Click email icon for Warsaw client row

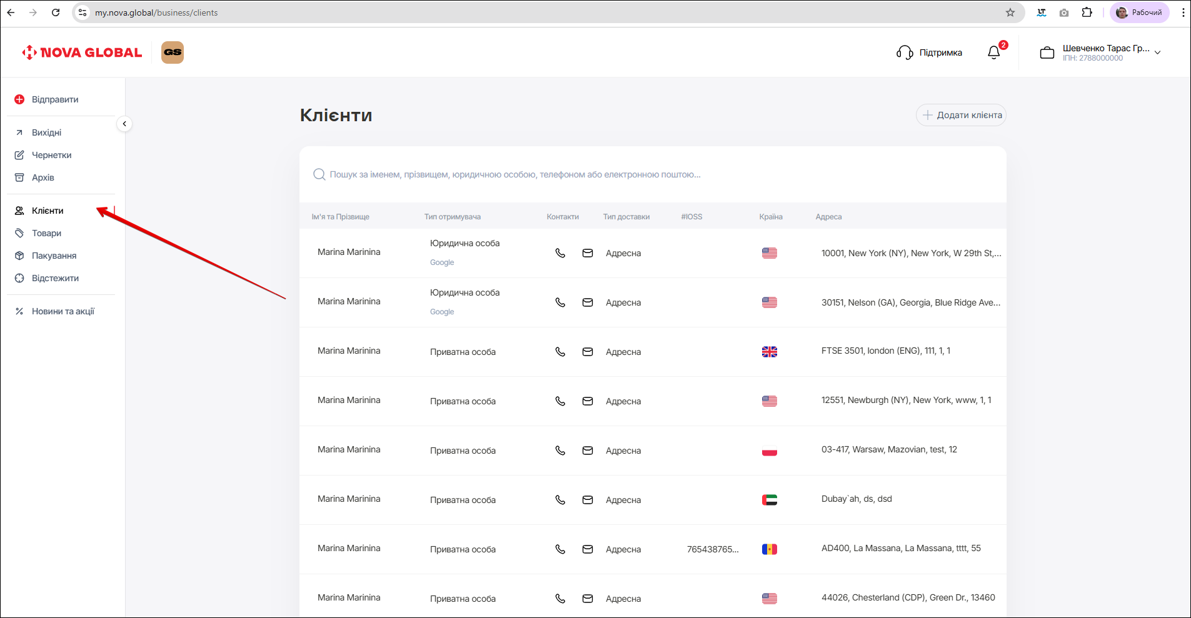pyautogui.click(x=588, y=451)
